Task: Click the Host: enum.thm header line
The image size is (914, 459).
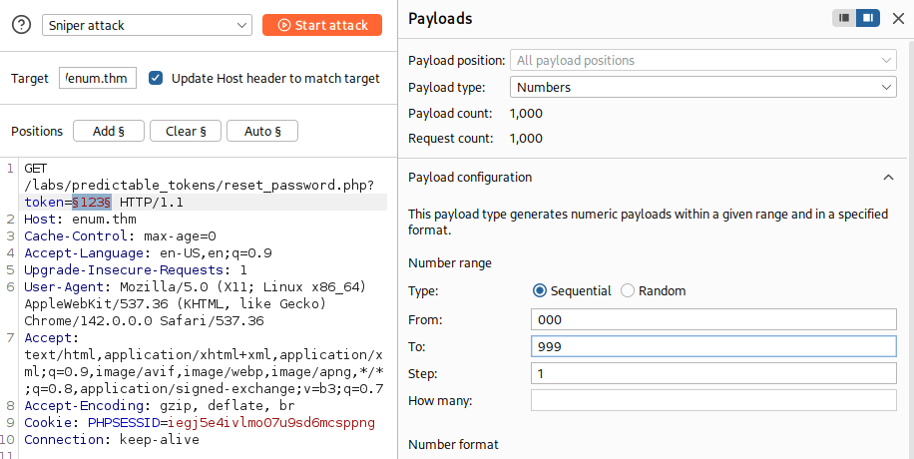Action: 80,220
